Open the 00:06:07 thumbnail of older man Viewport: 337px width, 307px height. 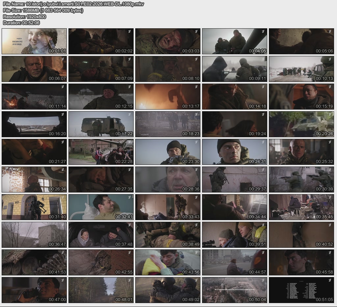point(34,69)
